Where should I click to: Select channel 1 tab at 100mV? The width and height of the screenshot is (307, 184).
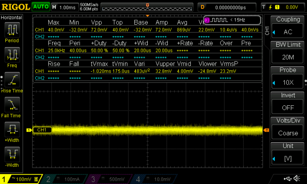[21, 179]
